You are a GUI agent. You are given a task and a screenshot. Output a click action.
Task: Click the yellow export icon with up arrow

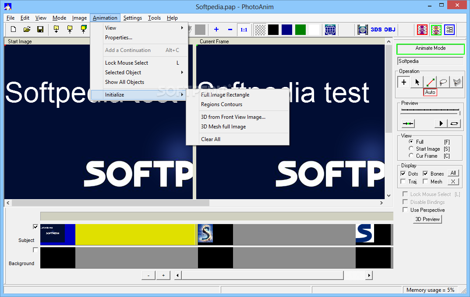[x=70, y=29]
